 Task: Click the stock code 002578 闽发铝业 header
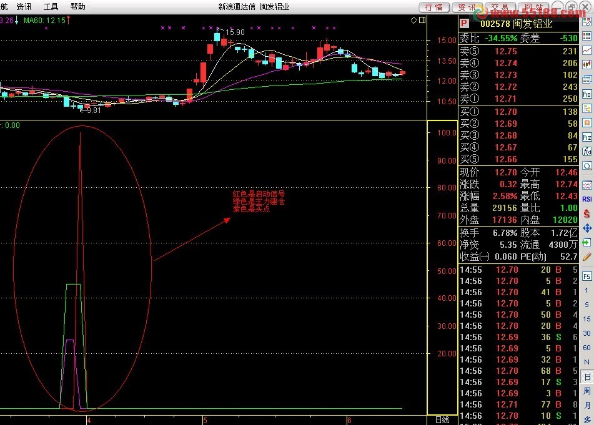tap(517, 24)
